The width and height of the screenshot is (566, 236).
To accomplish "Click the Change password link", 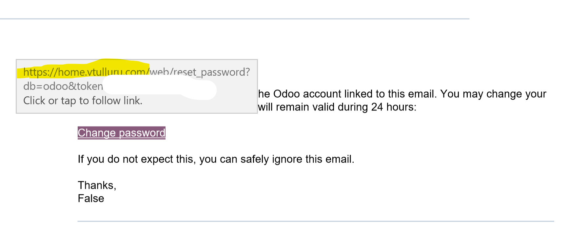I will click(122, 133).
